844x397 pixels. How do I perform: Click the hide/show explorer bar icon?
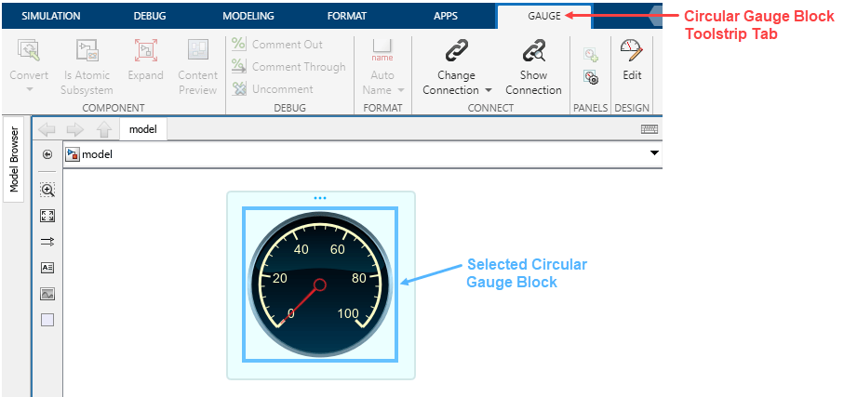tap(47, 154)
